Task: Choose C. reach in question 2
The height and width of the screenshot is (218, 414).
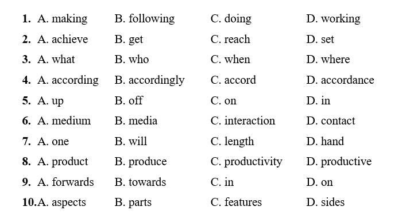Action: point(230,40)
